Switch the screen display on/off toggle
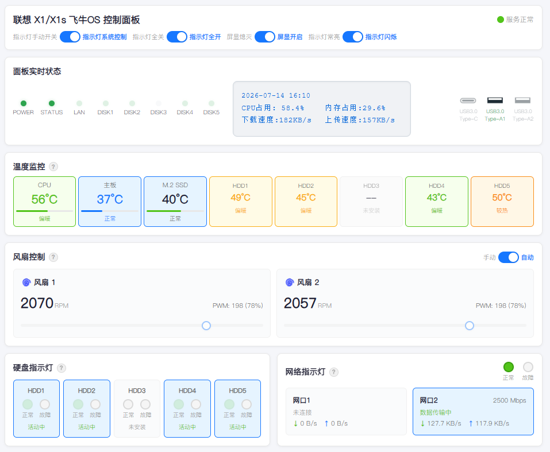The image size is (550, 452). (265, 37)
